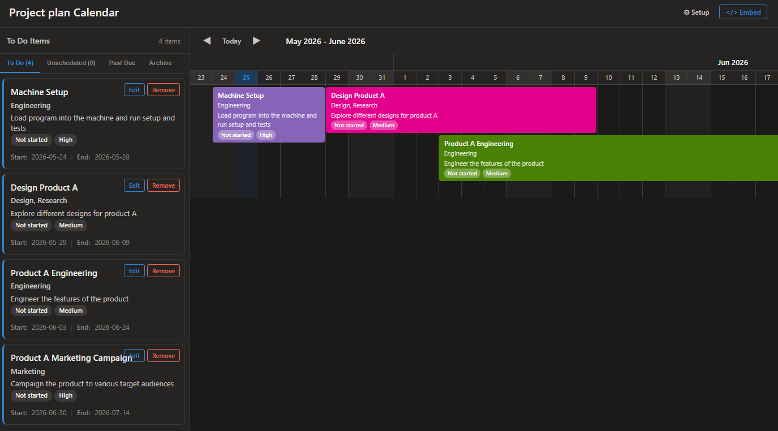Remove the Design Product A item
The width and height of the screenshot is (778, 431).
click(164, 186)
